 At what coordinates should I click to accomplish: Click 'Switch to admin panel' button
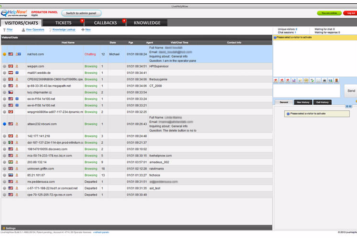coord(81,13)
